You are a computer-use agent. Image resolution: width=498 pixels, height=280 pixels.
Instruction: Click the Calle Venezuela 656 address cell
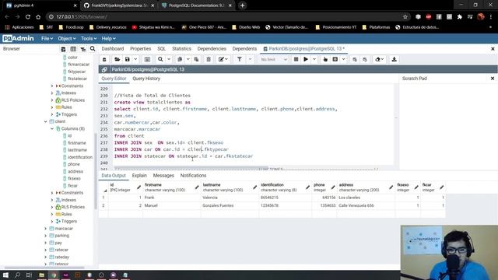(366, 205)
